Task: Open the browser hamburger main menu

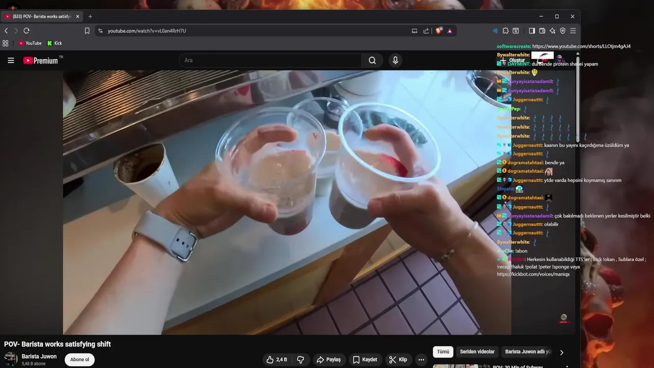Action: pyautogui.click(x=573, y=31)
